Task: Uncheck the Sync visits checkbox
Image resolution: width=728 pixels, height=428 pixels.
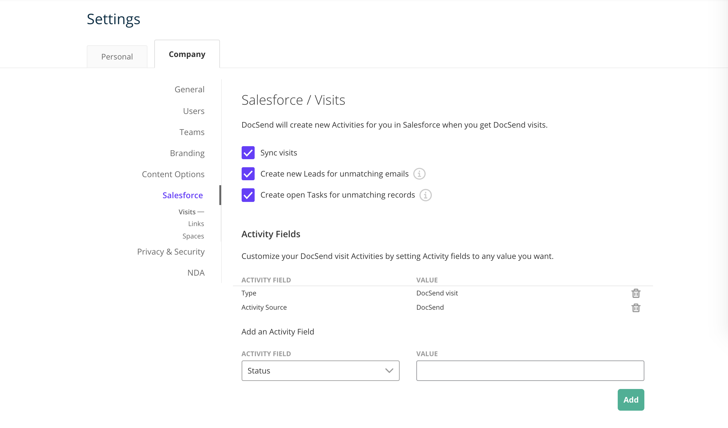Action: coord(248,153)
